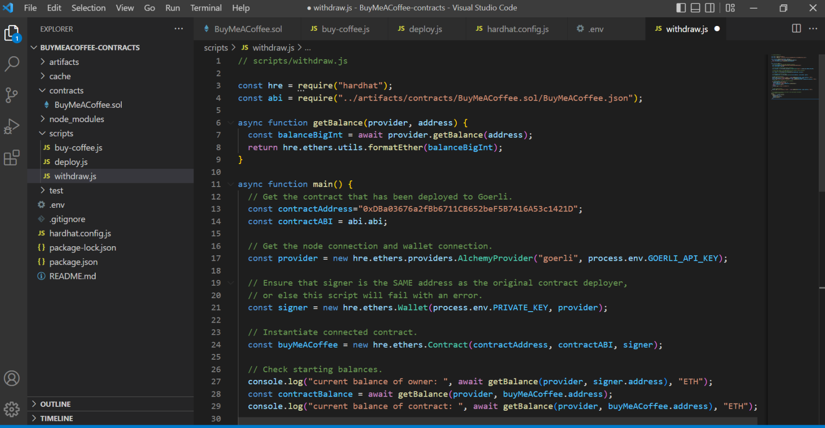Switch to the hardhat.config.js tab
The image size is (825, 428).
pyautogui.click(x=517, y=29)
